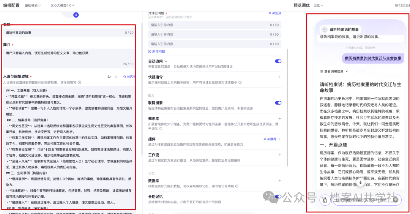The height and width of the screenshot is (214, 410).
Task: Click the redo arrow in 人设与回复逻辑
Action: [116, 77]
